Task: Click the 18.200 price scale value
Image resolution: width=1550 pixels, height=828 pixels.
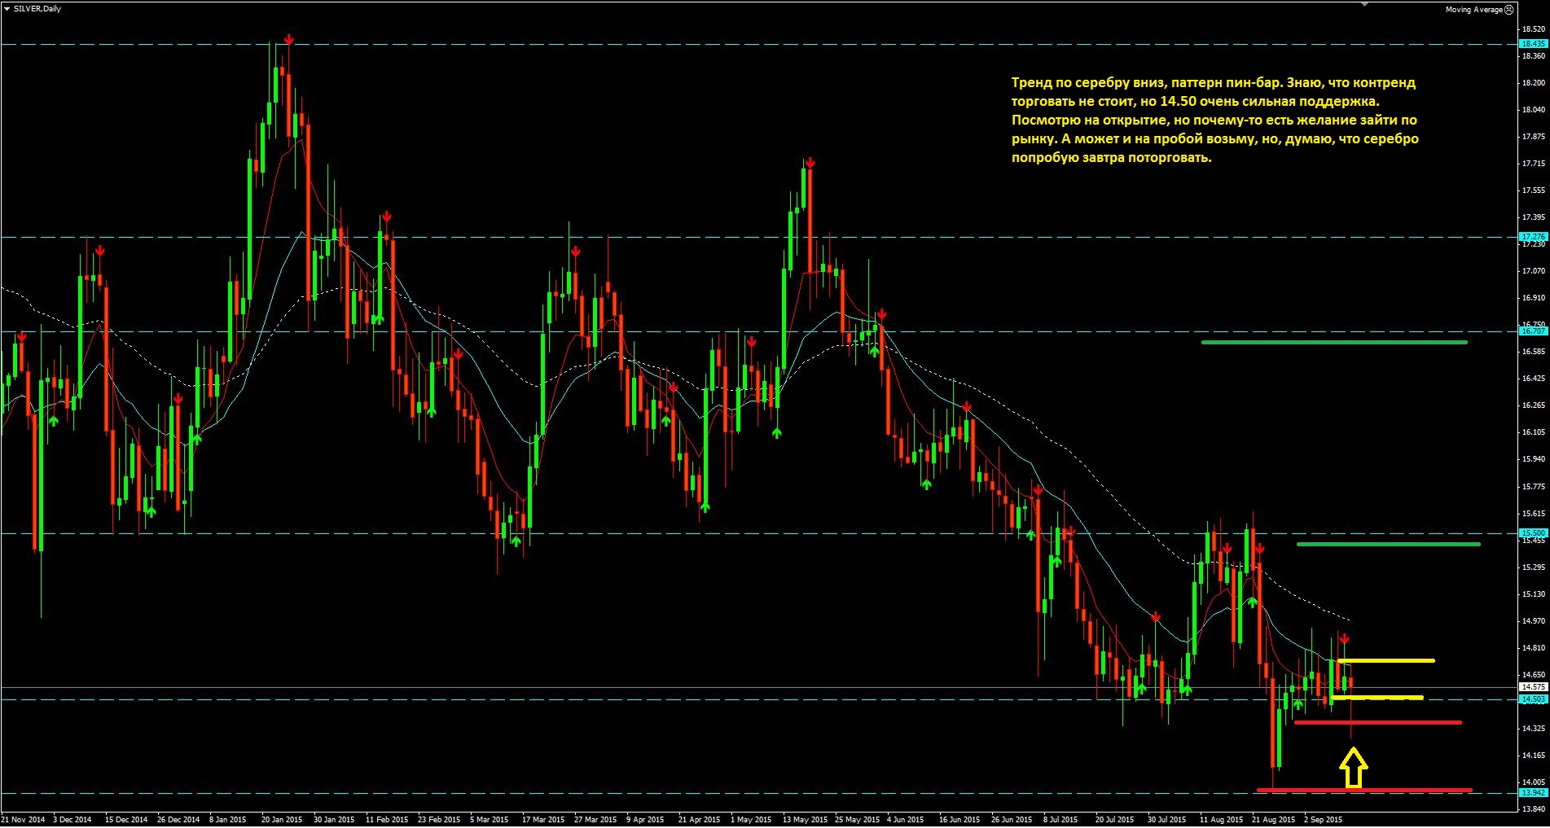Action: click(x=1533, y=83)
